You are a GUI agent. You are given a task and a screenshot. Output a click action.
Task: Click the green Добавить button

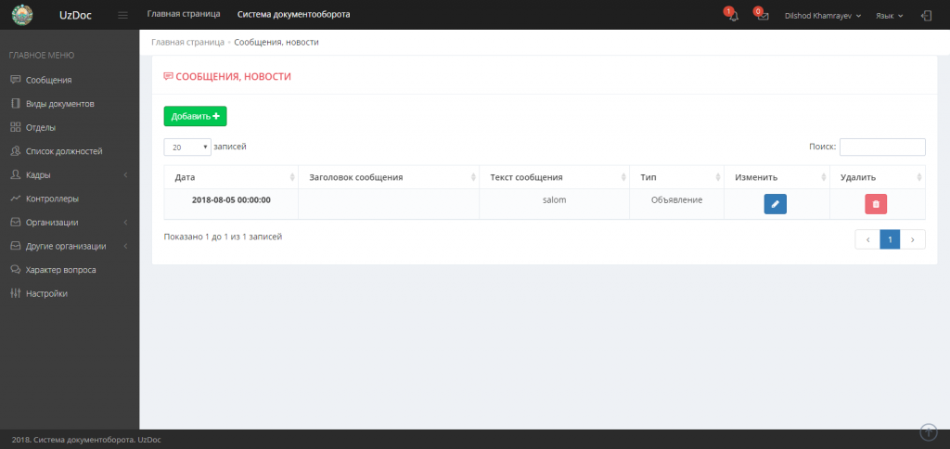195,116
